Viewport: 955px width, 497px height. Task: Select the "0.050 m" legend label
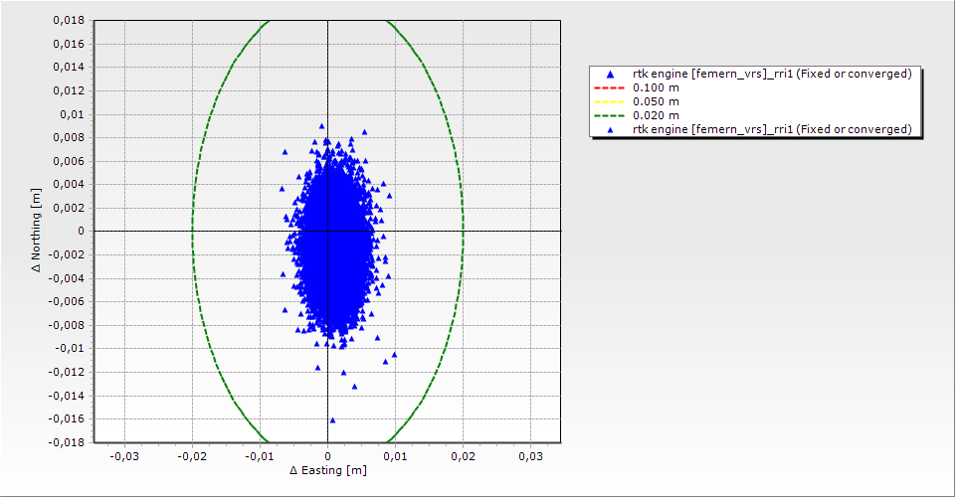[657, 102]
